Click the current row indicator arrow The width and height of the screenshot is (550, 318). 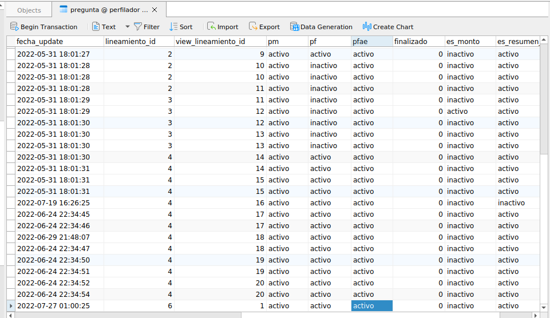(x=10, y=306)
